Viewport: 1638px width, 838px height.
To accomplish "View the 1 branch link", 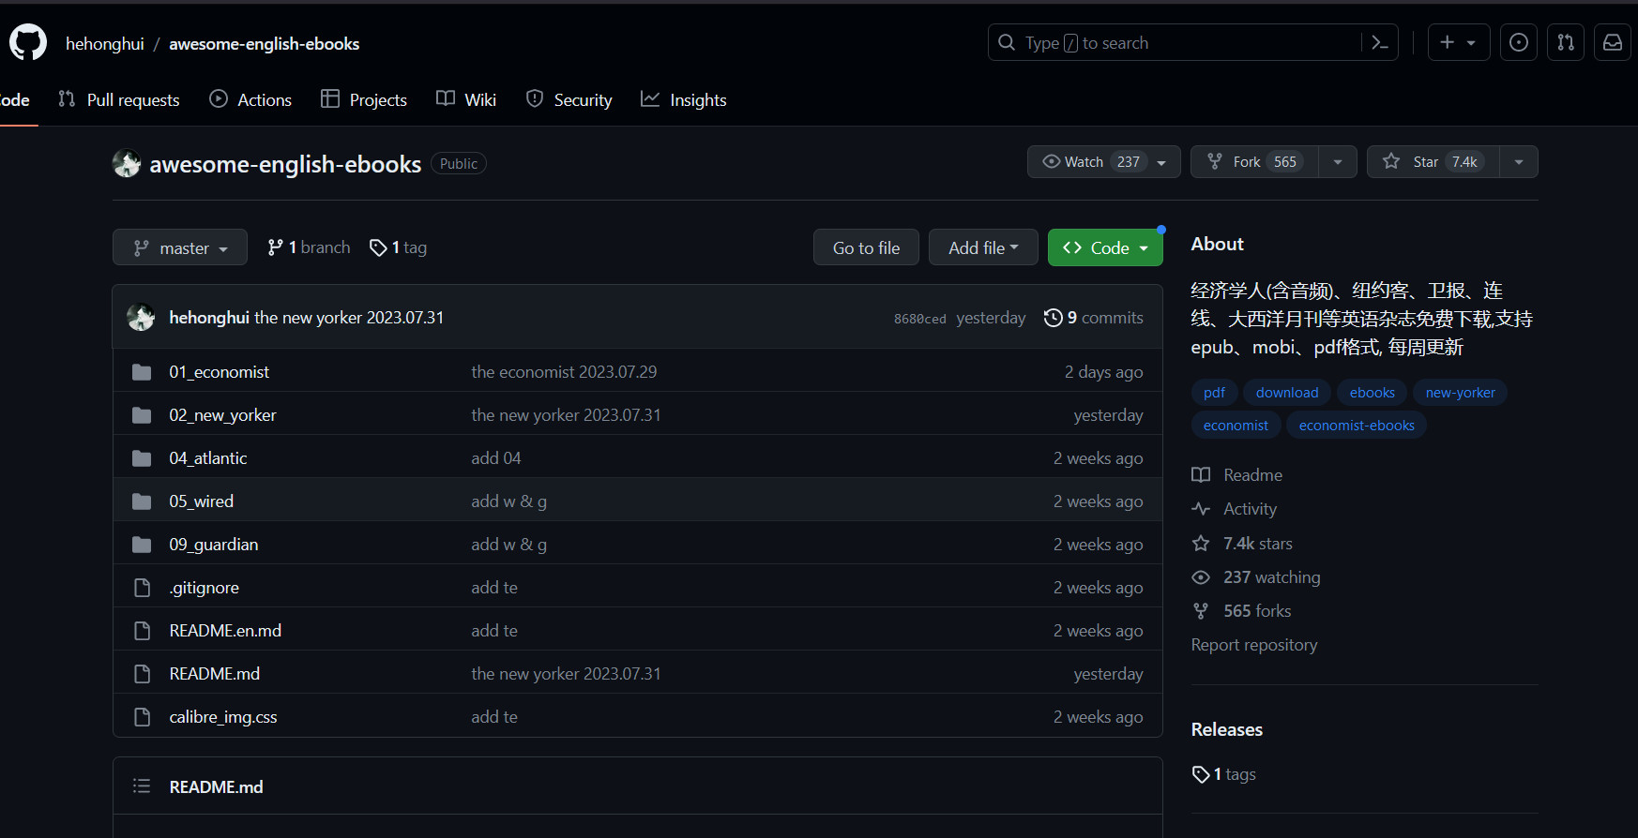I will point(309,247).
